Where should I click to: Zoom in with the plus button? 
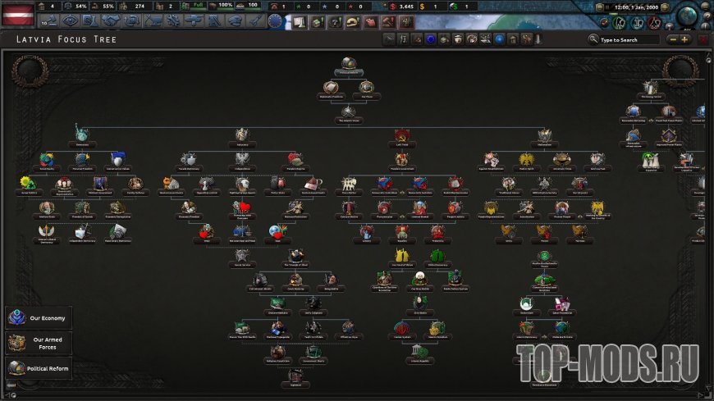click(x=685, y=39)
